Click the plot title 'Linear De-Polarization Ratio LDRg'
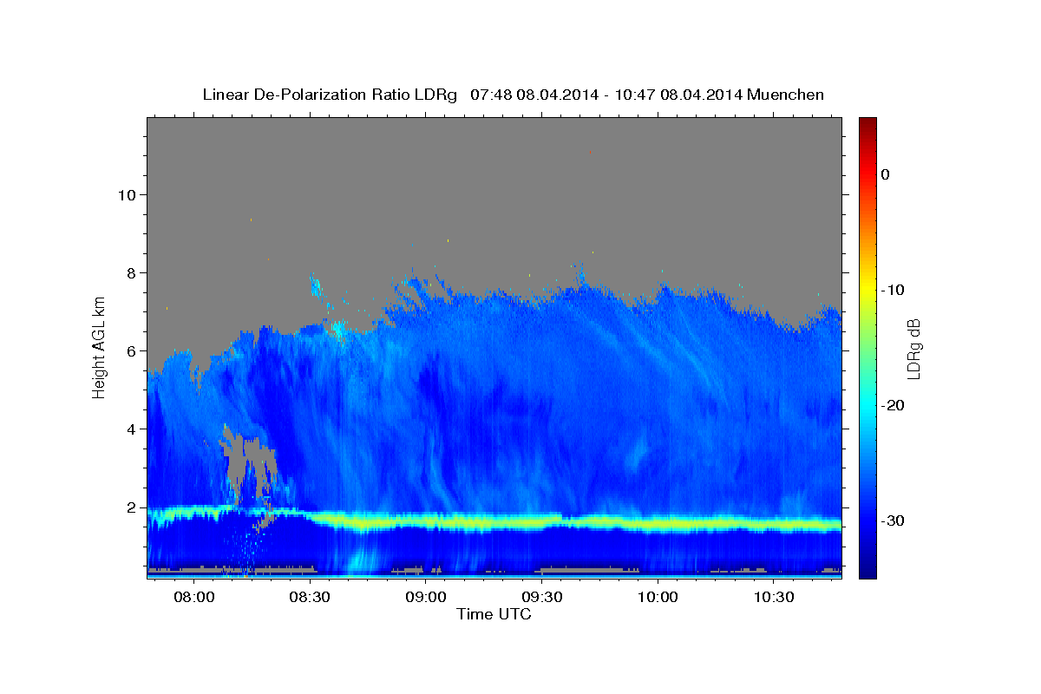This screenshot has width=1041, height=694. tap(330, 95)
